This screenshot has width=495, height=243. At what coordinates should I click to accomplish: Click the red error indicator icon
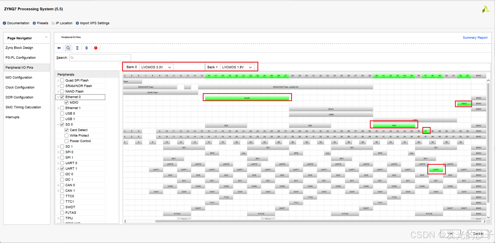(x=96, y=48)
